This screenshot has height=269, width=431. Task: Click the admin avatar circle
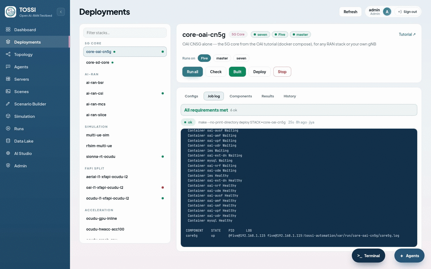387,12
